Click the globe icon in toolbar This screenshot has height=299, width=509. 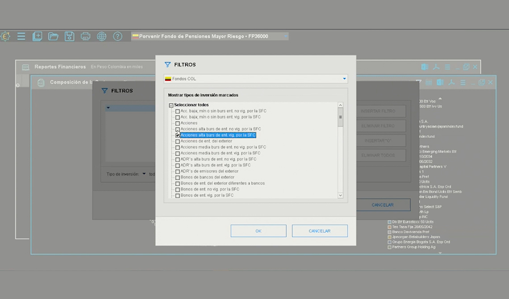coord(102,36)
